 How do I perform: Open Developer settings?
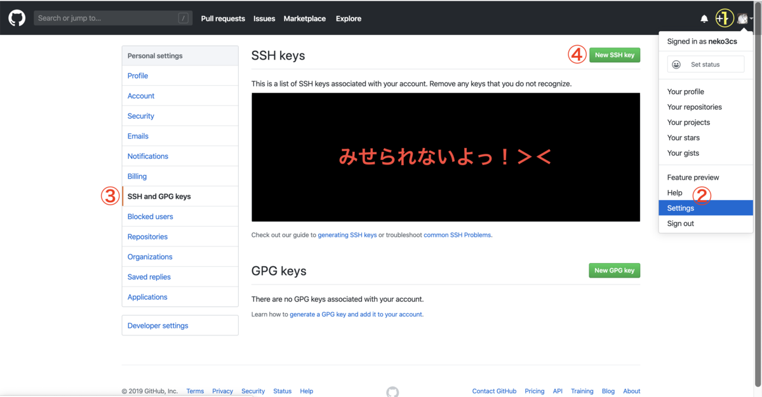point(180,325)
